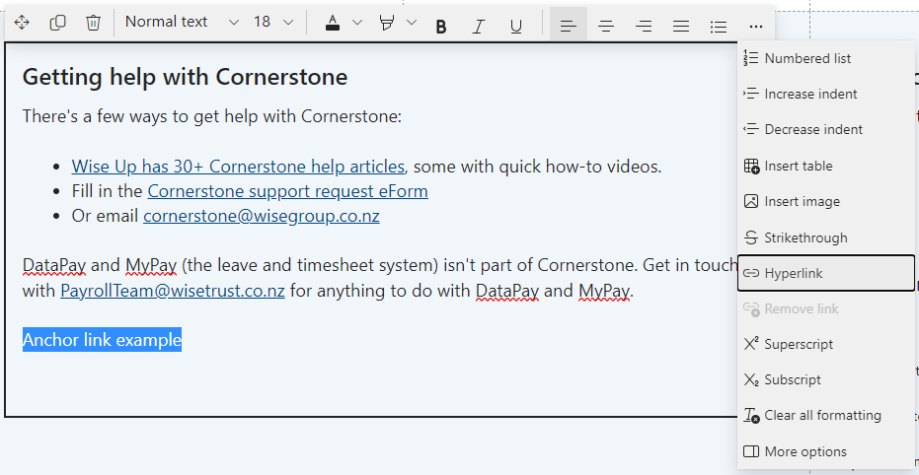Duplicate the web part using the copy icon

tap(57, 23)
